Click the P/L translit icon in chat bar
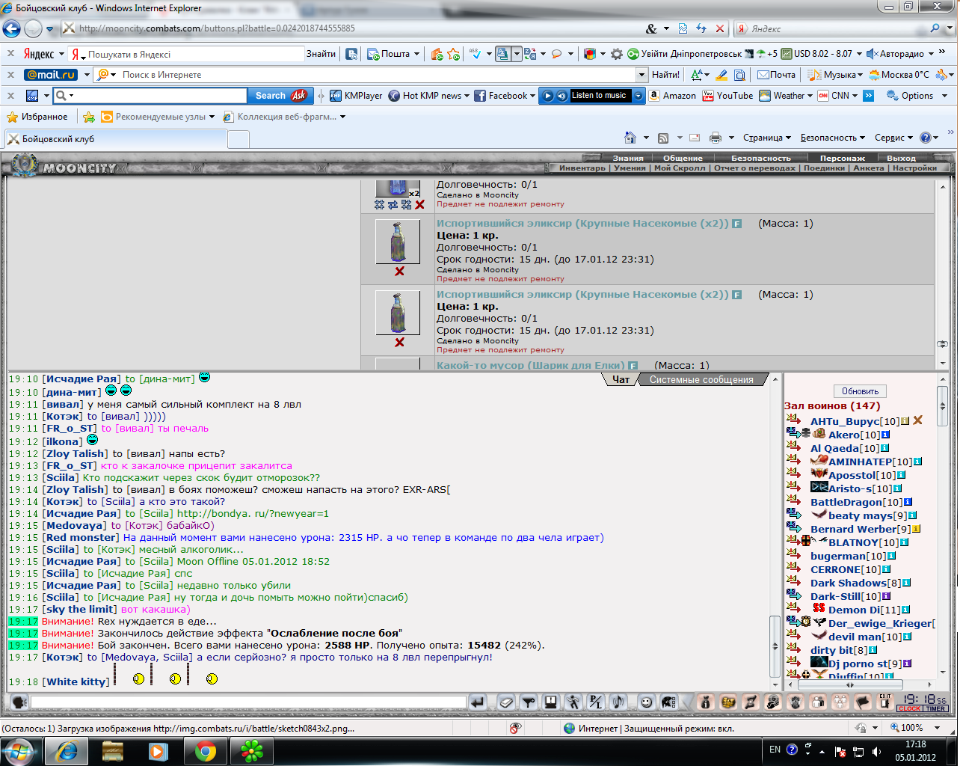 click(x=596, y=702)
